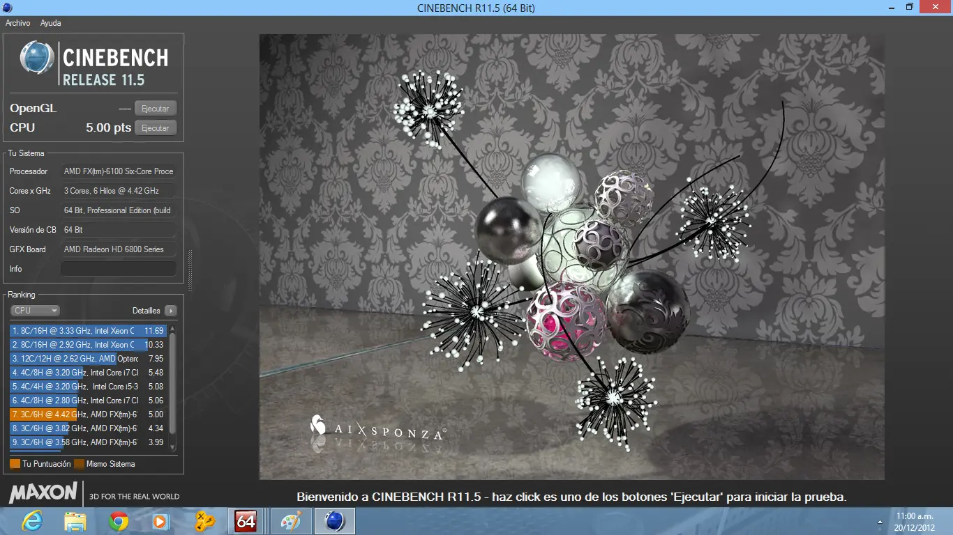
Task: Click the Cinebench sphere logo in the left panel
Action: pos(37,58)
